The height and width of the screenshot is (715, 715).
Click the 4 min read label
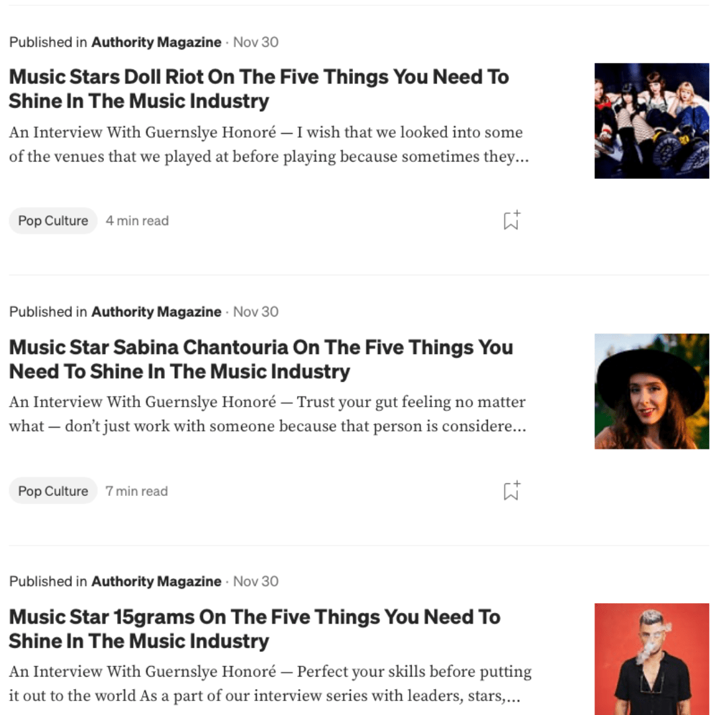click(x=137, y=220)
